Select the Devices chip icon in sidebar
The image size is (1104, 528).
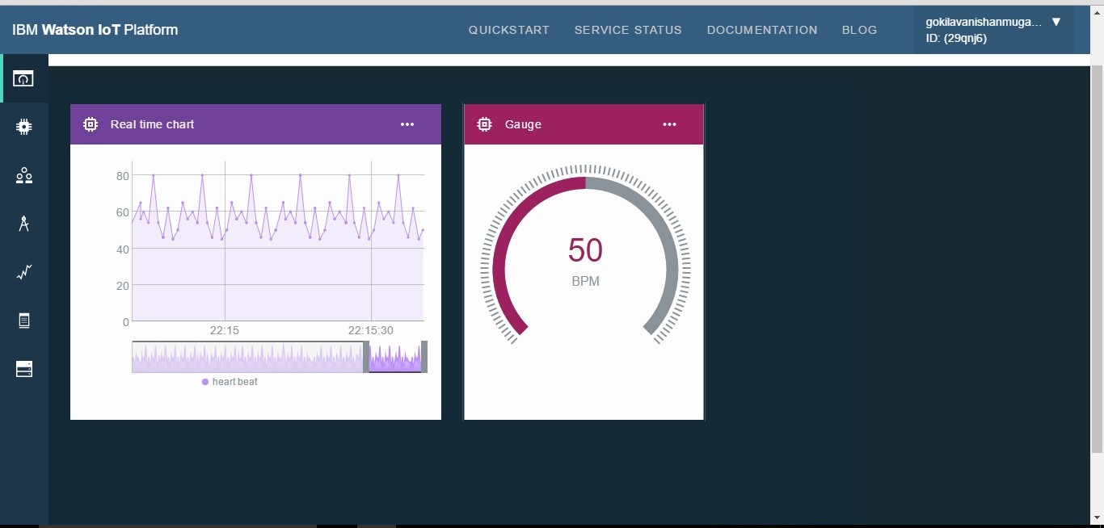click(x=23, y=127)
